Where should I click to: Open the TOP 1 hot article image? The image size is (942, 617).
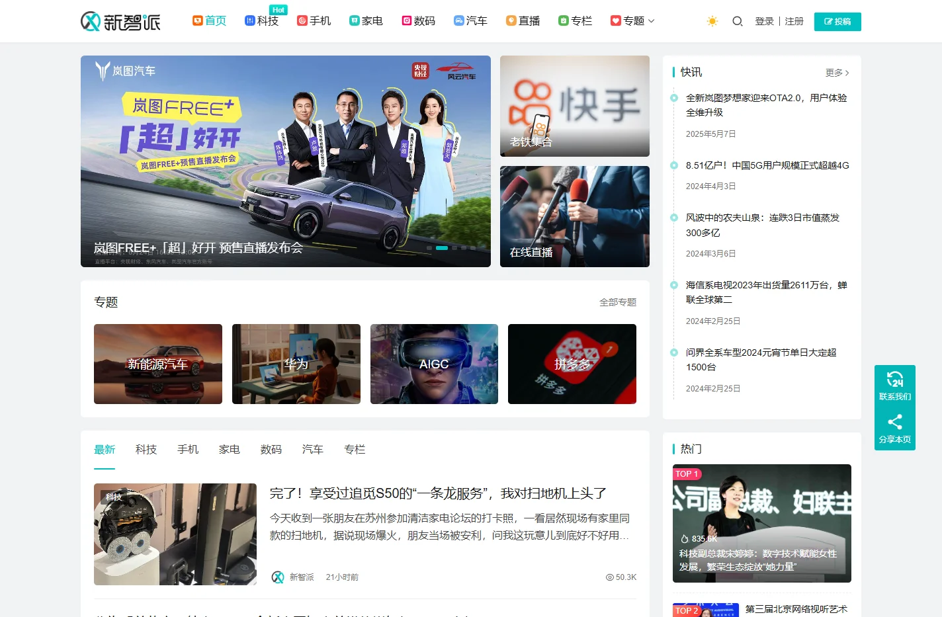pyautogui.click(x=762, y=523)
